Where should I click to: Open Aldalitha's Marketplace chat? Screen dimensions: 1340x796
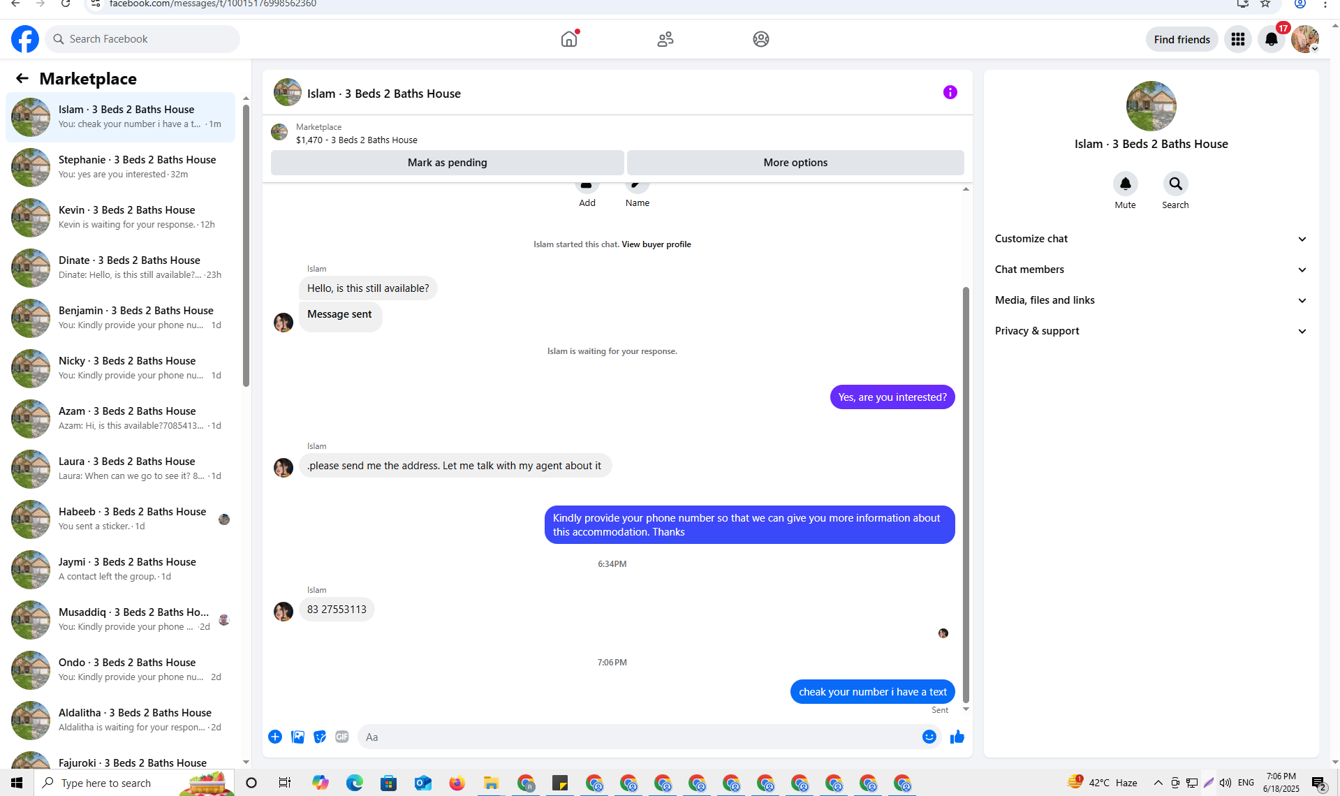pyautogui.click(x=121, y=721)
